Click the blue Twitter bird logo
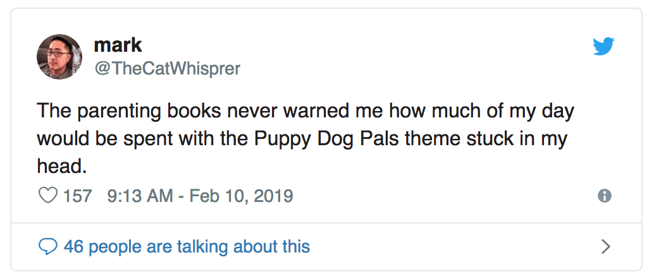 coord(603,46)
